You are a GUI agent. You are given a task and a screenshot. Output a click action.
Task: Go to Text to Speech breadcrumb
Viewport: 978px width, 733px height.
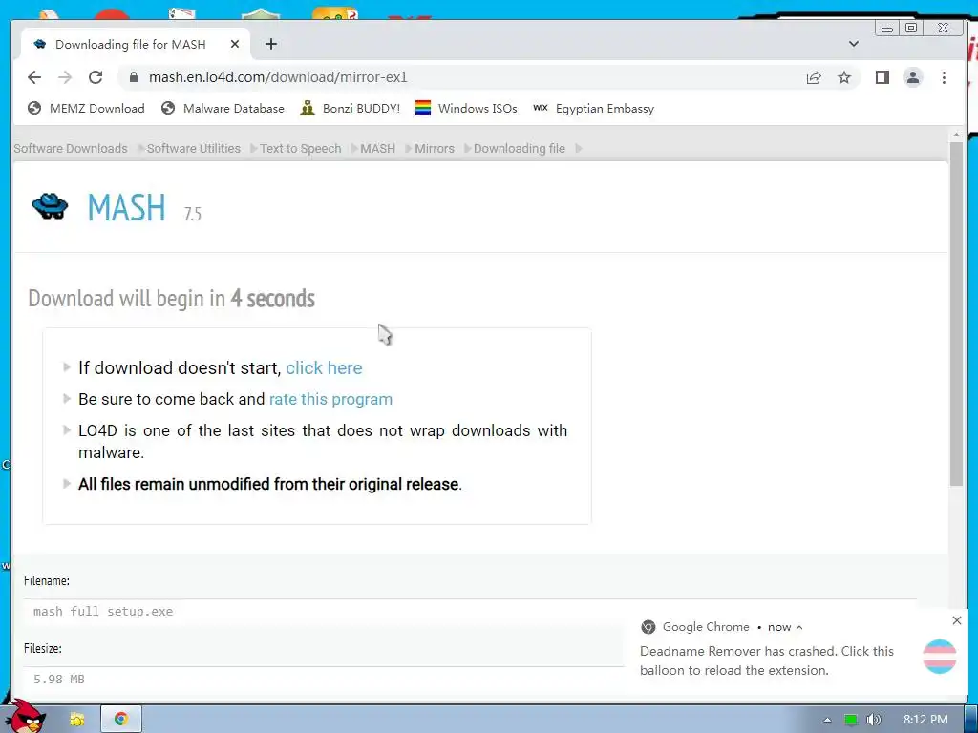[301, 148]
